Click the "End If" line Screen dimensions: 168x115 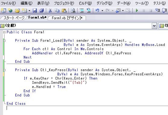(30, 91)
